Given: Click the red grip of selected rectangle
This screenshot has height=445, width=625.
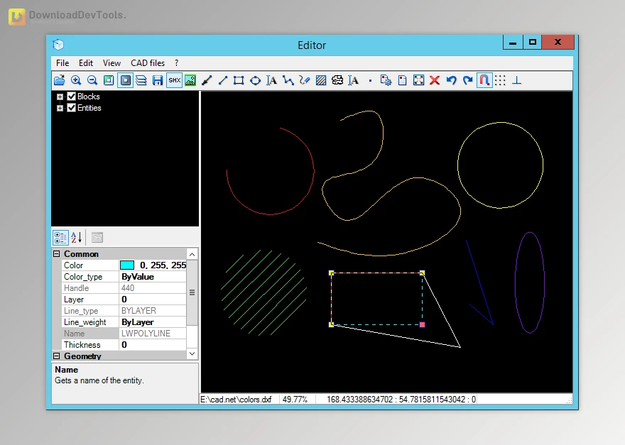Looking at the screenshot, I should pyautogui.click(x=422, y=324).
